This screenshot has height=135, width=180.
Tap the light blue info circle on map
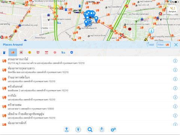click(151, 31)
